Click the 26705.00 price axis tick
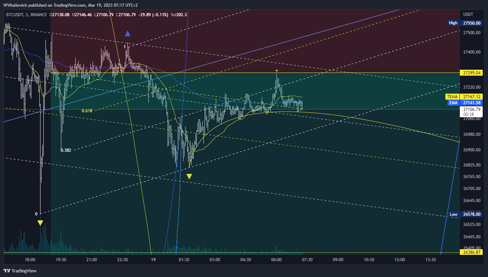Image resolution: width=488 pixels, height=277 pixels. 472,189
